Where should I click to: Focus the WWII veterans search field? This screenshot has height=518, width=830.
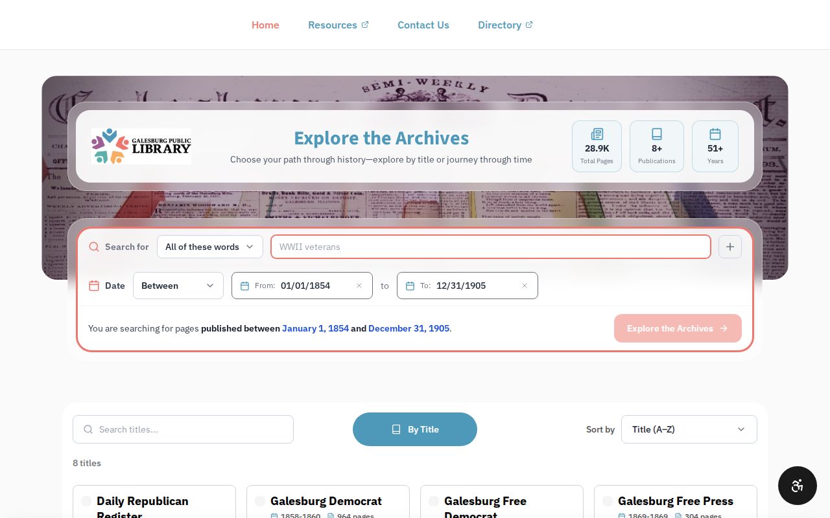(491, 247)
